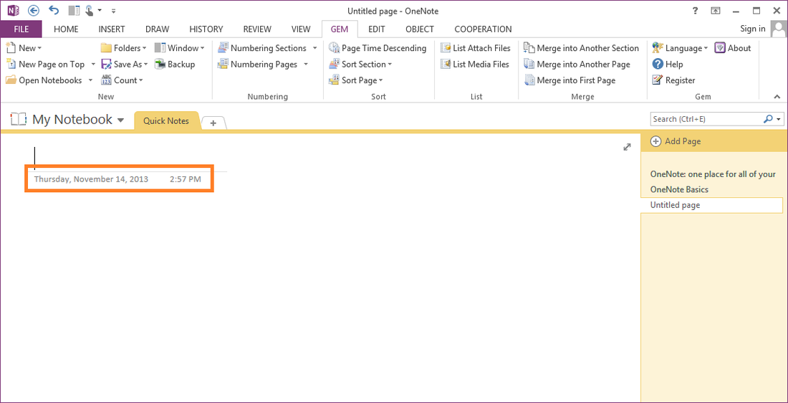788x403 pixels.
Task: Click Page Time Descending
Action: coord(378,48)
